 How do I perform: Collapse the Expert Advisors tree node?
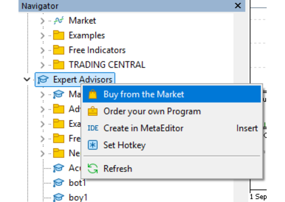27,79
